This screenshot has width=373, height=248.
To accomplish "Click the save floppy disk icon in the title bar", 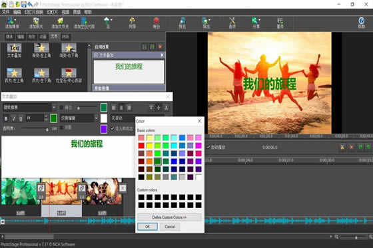I will click(24, 4).
